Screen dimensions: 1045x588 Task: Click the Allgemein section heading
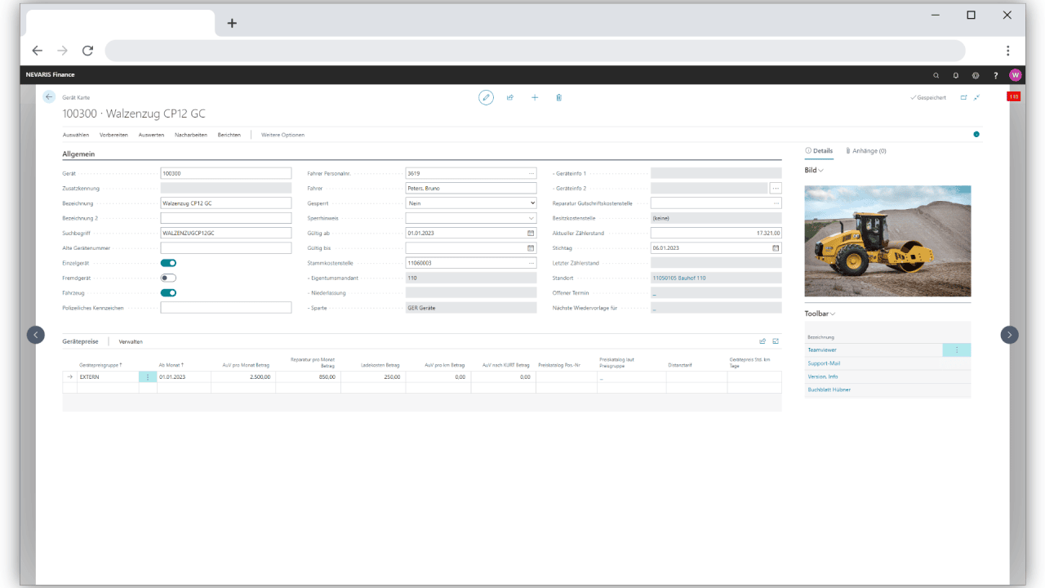[79, 154]
